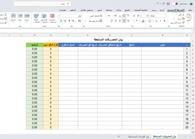The image size is (195, 139).
Task: Click the Undo arrow button
Action: [x=158, y=4]
